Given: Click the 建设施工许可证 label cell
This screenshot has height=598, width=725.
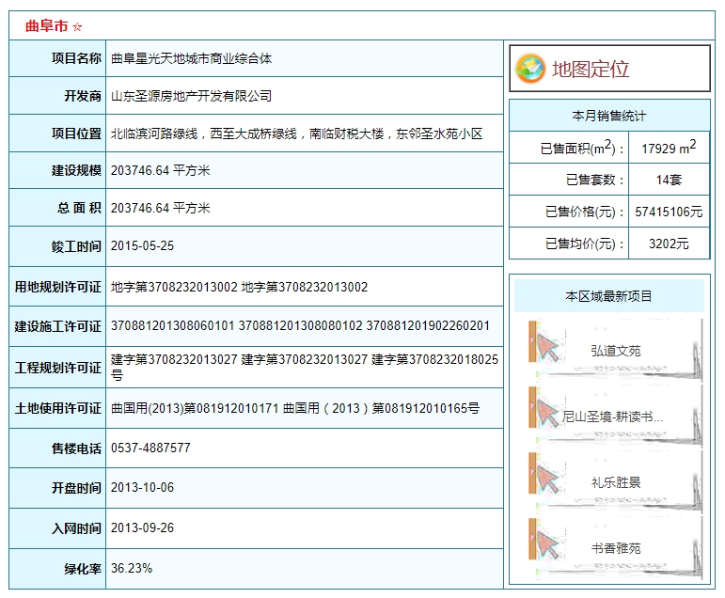Looking at the screenshot, I should pos(57,326).
